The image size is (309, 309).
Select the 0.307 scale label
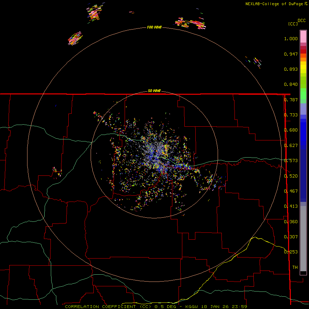tap(291, 237)
